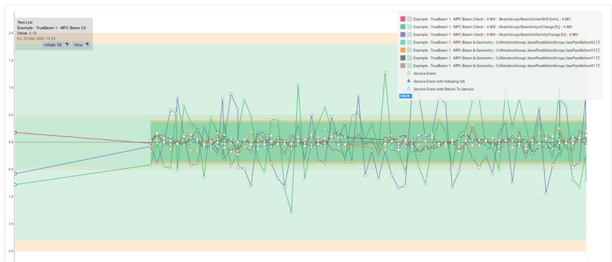This screenshot has height=262, width=612.
Task: Click the red data point at chart's left edge
Action: [x=15, y=132]
